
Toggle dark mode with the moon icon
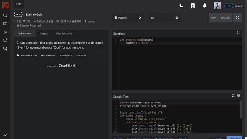181,6
